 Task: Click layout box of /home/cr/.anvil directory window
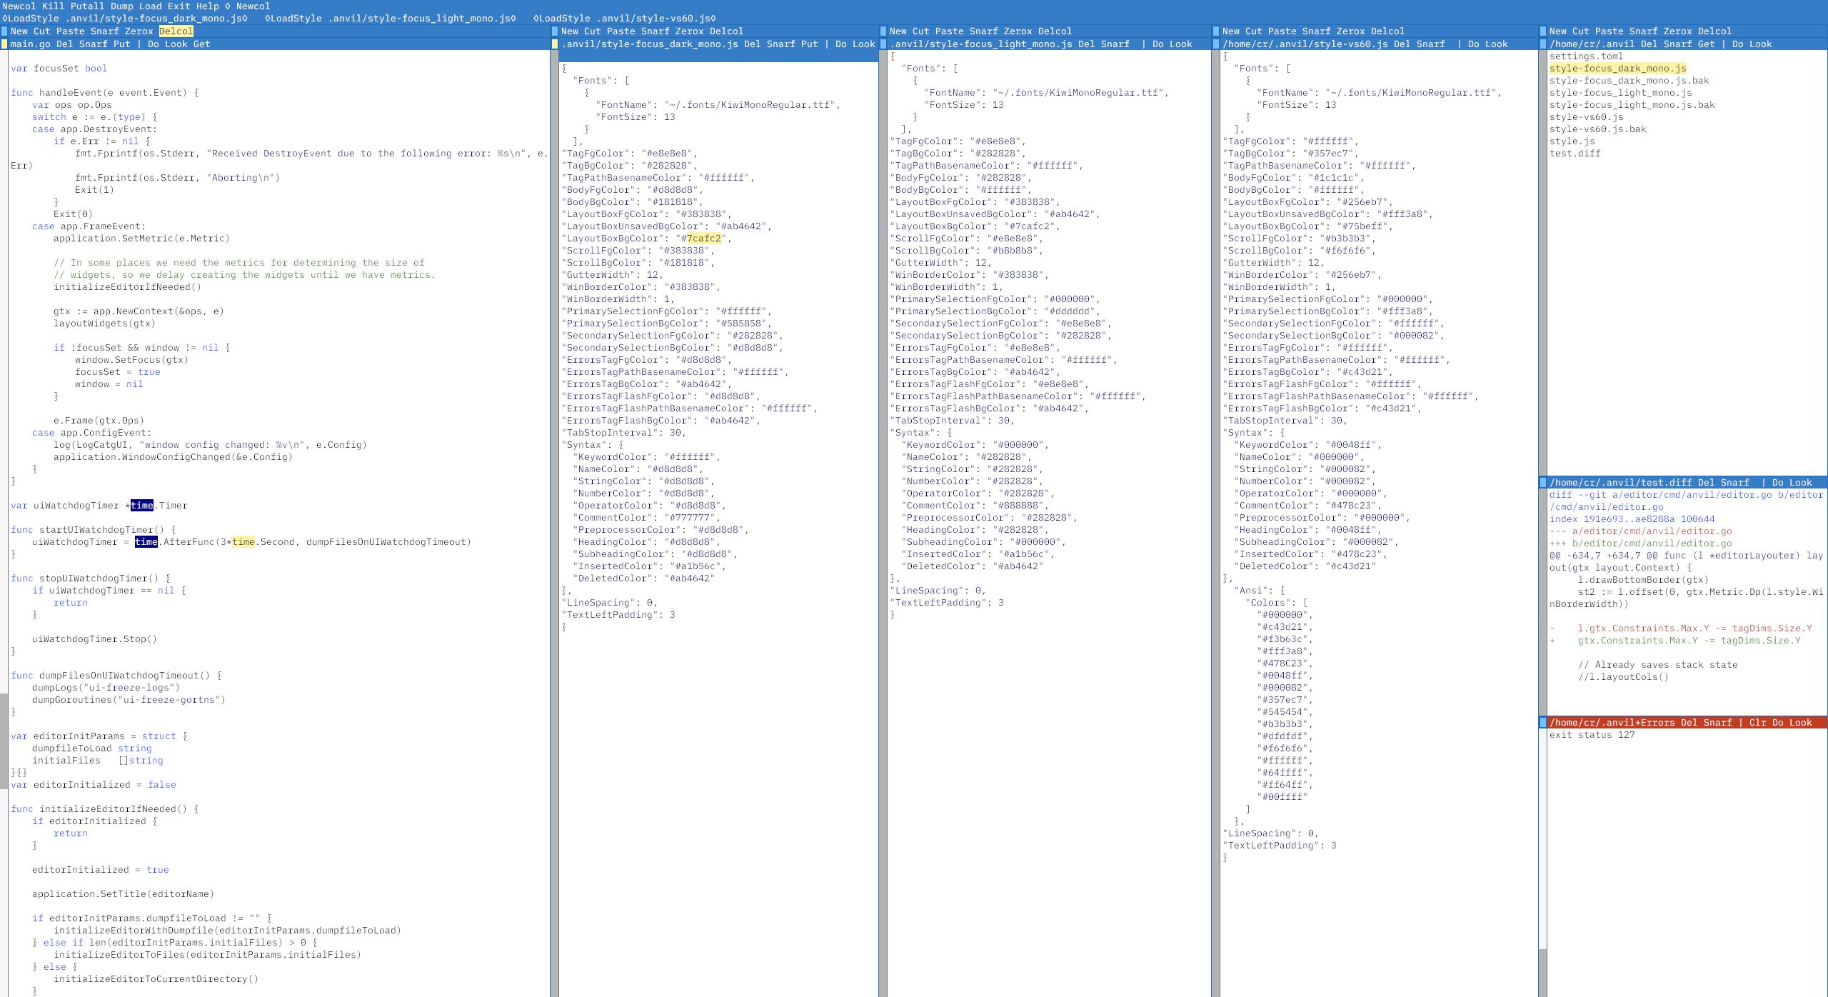[1543, 44]
